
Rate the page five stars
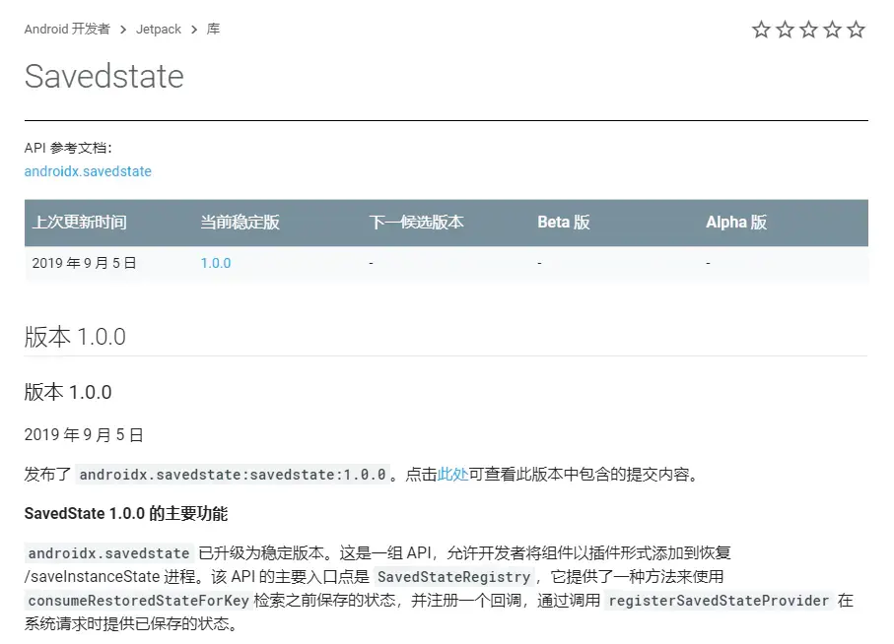(x=856, y=29)
